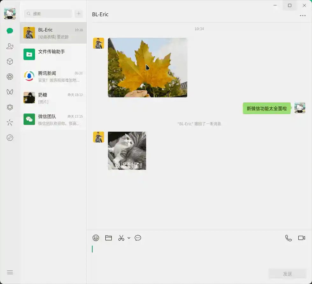Expand the screenshot options arrow
The image size is (312, 284).
129,238
